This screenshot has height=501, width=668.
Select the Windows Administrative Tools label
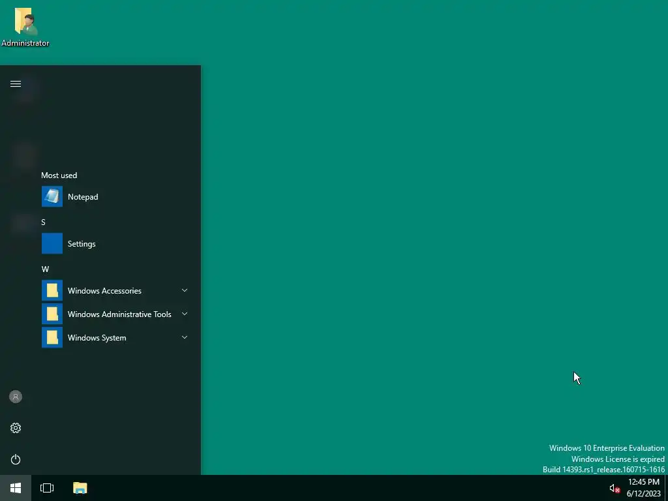[119, 314]
